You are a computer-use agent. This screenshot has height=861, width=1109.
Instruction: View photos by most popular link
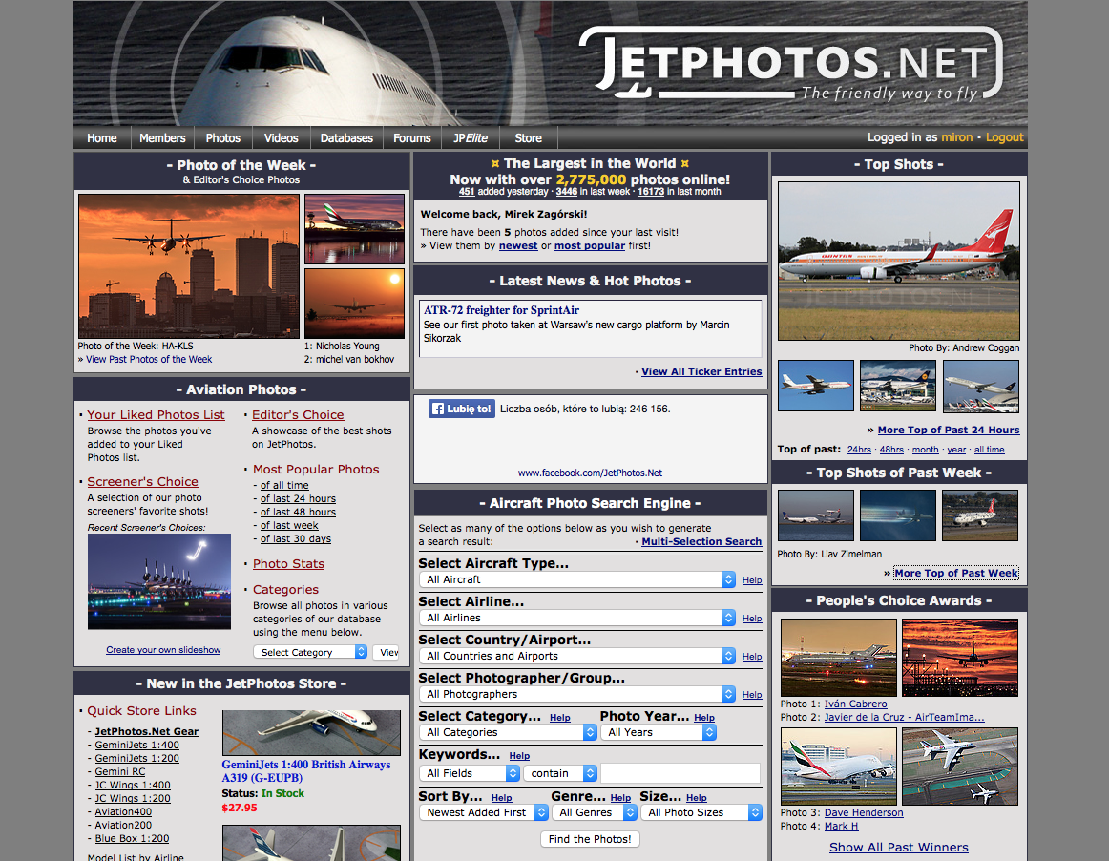tap(590, 245)
